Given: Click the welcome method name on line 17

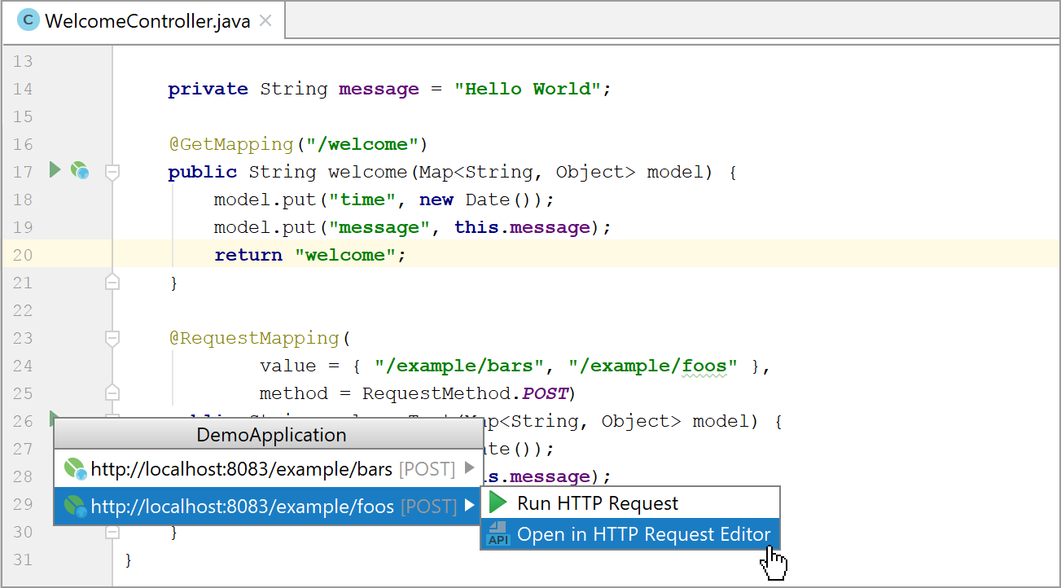Looking at the screenshot, I should click(x=367, y=172).
